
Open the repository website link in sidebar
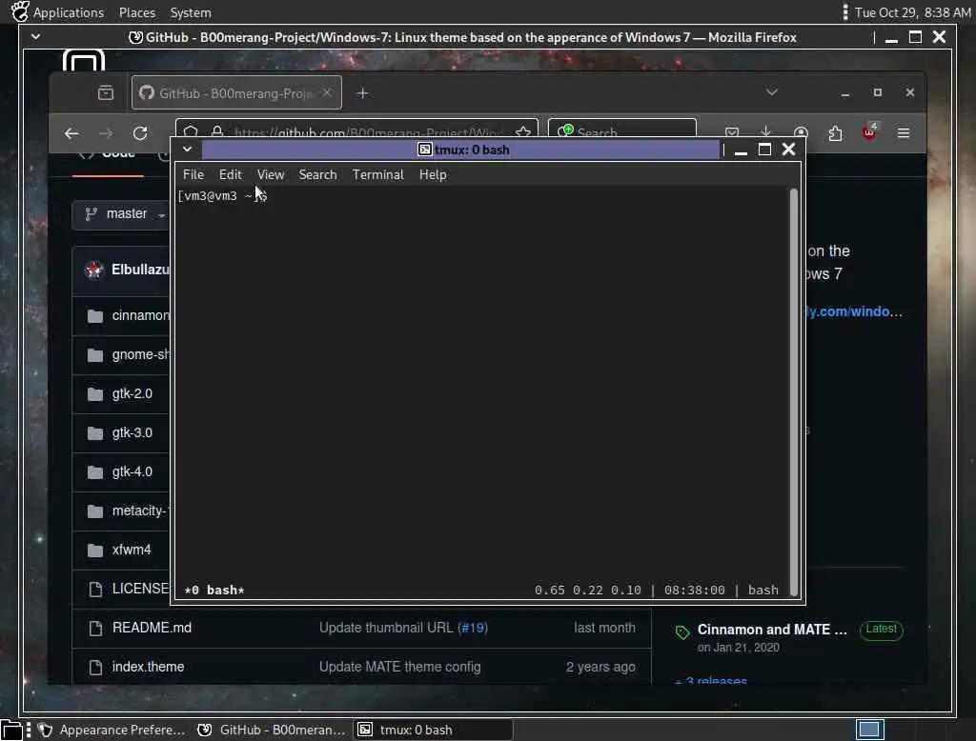click(x=854, y=311)
